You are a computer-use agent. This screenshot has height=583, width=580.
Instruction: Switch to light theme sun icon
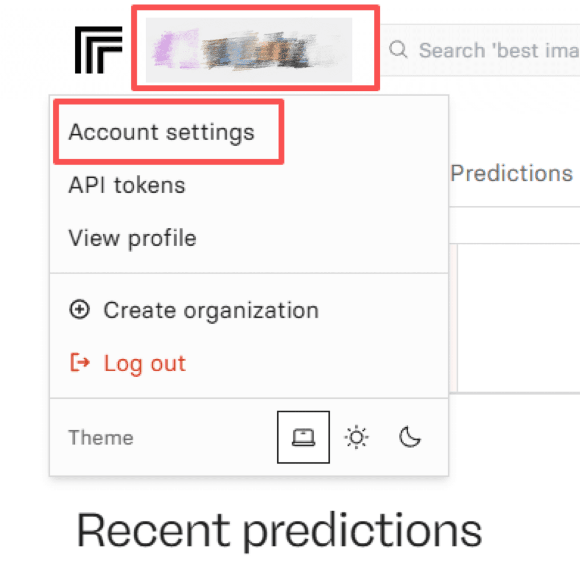click(357, 437)
